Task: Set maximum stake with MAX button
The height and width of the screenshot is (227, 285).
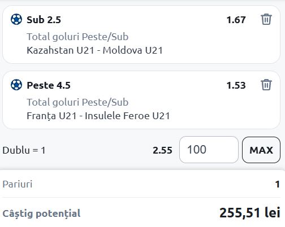Action: 261,150
